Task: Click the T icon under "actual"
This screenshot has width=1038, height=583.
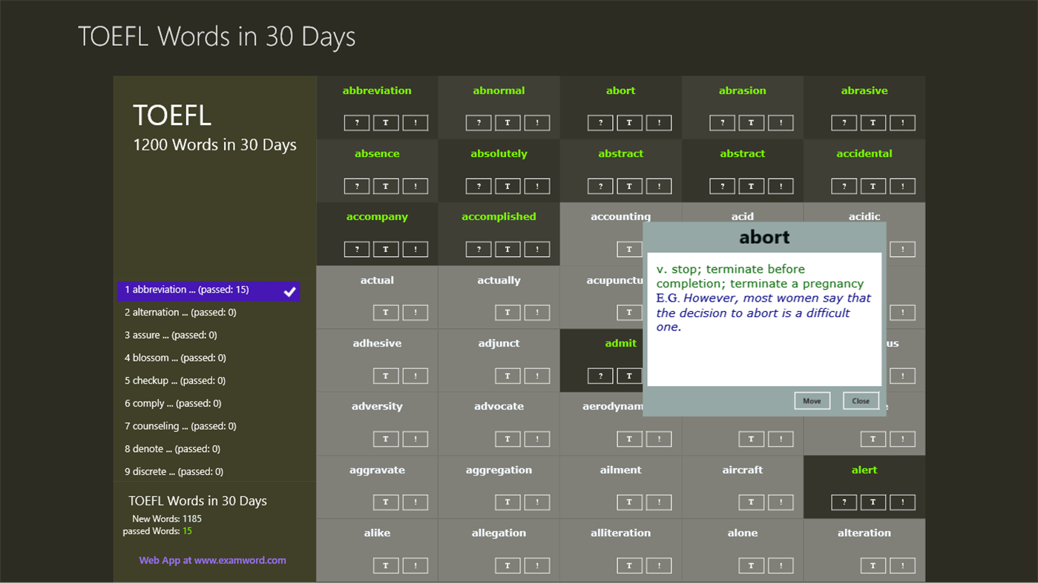Action: coord(386,312)
